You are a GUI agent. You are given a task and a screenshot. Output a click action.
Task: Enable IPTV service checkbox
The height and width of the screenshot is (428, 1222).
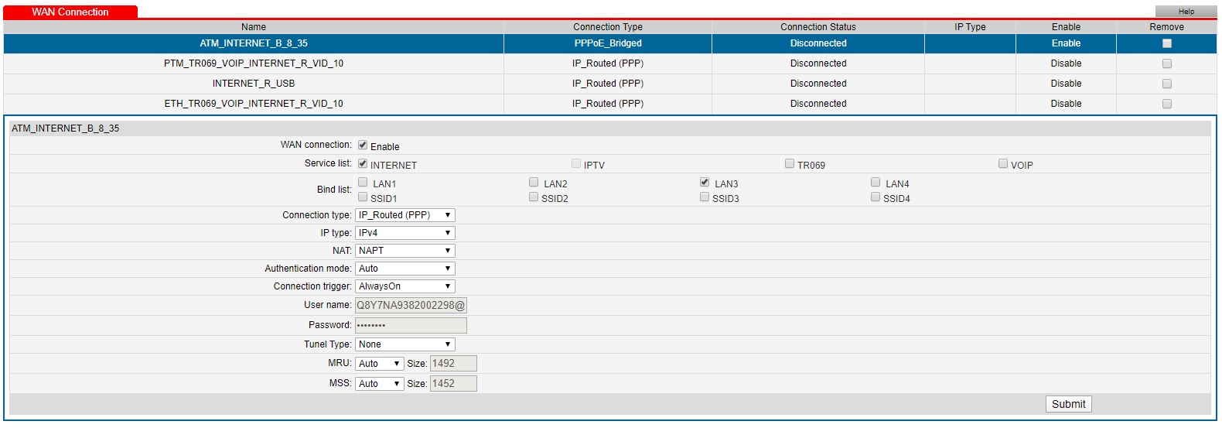(x=576, y=163)
